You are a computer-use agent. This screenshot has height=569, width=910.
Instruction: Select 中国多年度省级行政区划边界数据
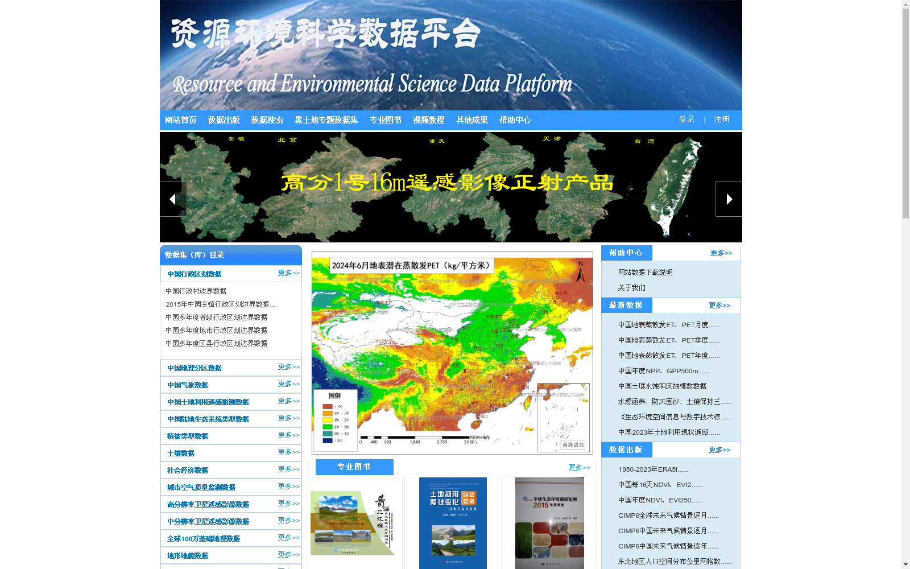[x=217, y=318]
